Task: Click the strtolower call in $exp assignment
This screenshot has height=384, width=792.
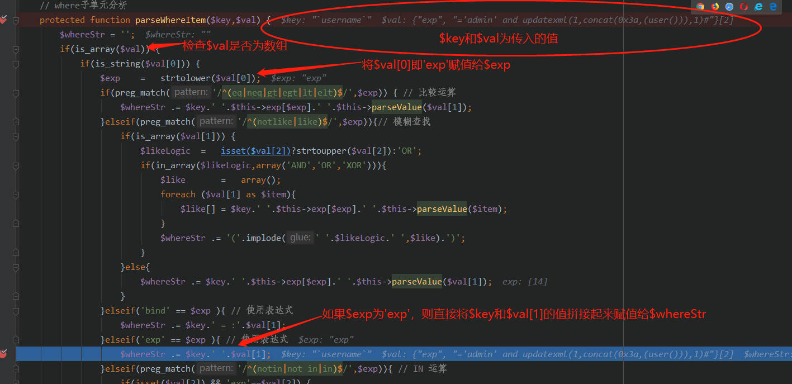Action: (x=186, y=78)
